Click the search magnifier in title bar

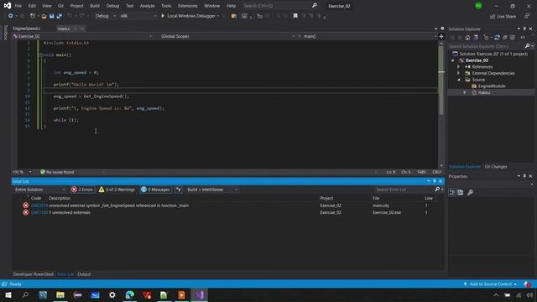coord(315,6)
